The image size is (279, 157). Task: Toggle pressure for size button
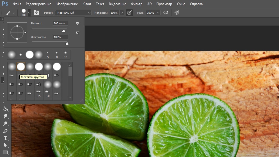point(177,13)
